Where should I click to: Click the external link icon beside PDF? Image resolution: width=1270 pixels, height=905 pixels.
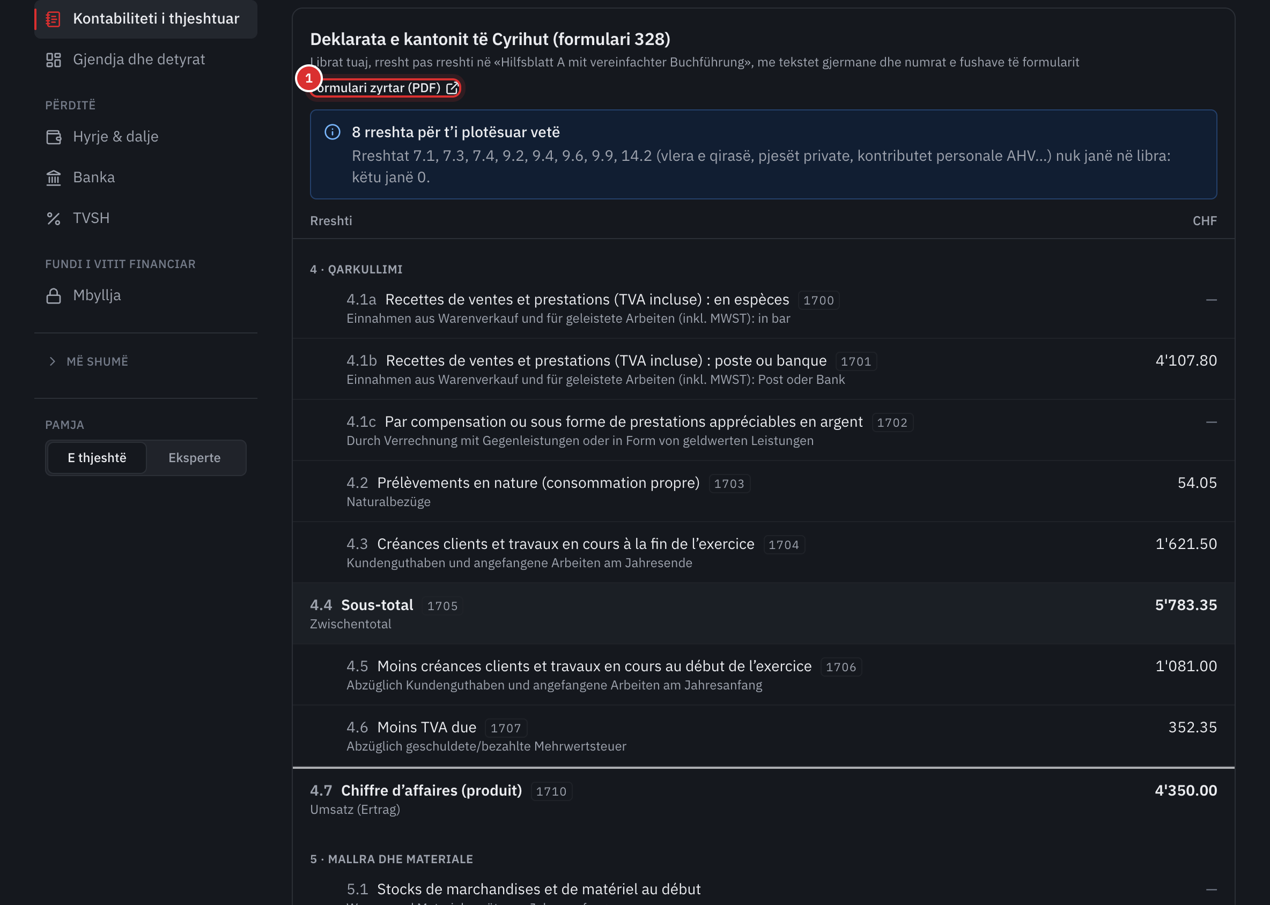(x=452, y=88)
